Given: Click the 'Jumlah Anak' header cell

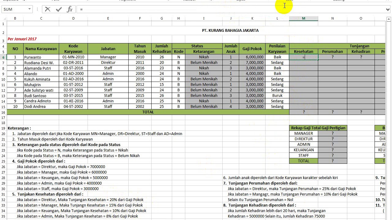Looking at the screenshot, I should click(231, 49).
